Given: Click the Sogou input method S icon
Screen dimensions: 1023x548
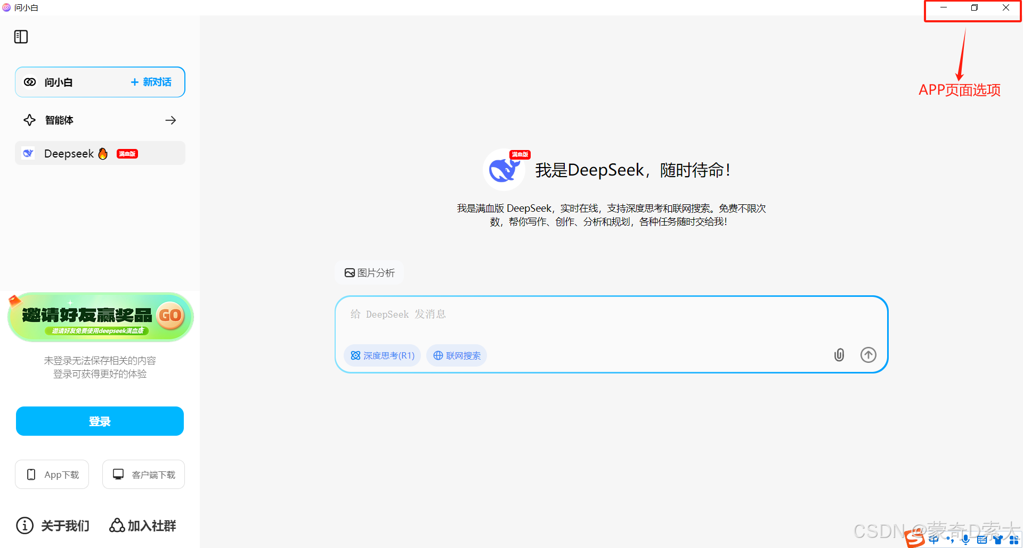Looking at the screenshot, I should (915, 539).
